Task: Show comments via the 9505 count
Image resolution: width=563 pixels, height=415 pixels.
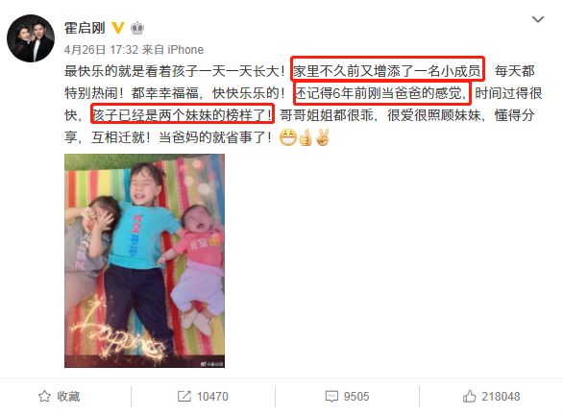Action: 356,397
